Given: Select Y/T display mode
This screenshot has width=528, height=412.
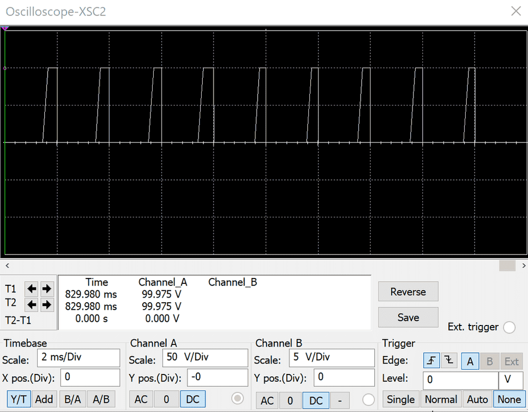Looking at the screenshot, I should [18, 399].
